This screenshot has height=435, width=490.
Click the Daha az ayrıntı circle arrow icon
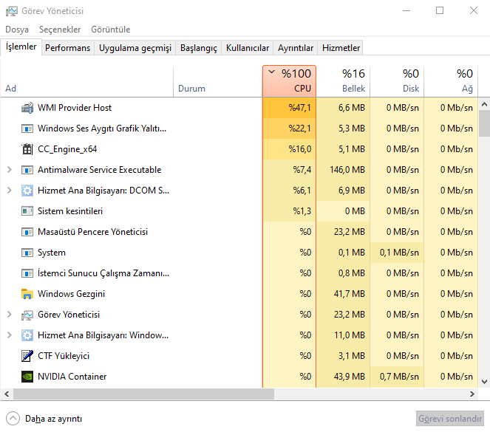pyautogui.click(x=13, y=419)
